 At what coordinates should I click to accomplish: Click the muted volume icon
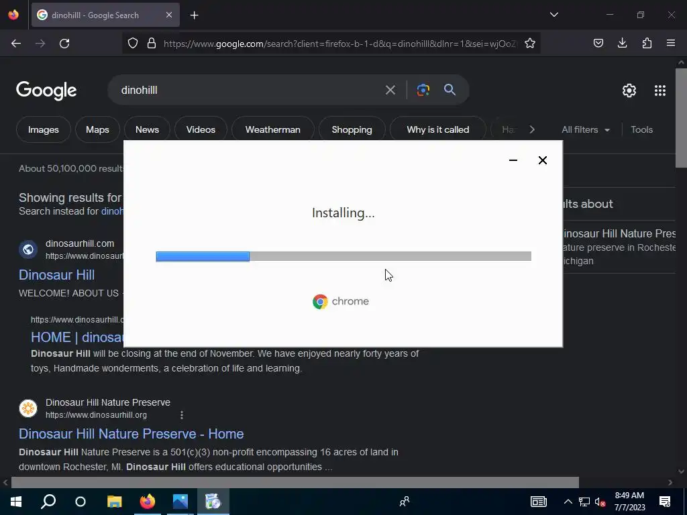click(x=600, y=502)
